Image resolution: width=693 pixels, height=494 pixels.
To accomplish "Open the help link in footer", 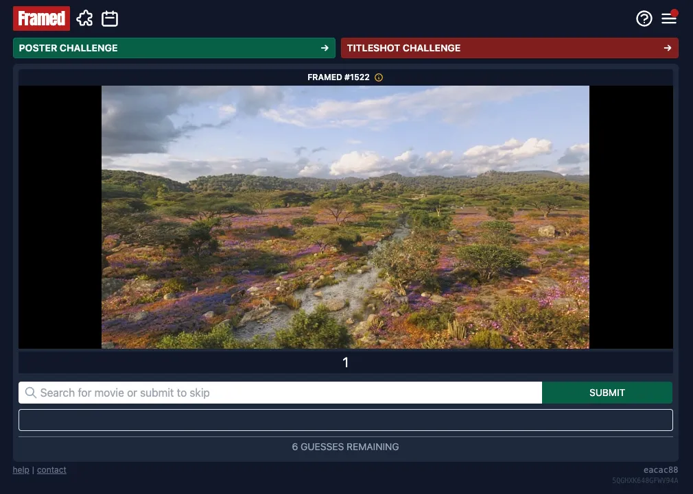I will (21, 470).
